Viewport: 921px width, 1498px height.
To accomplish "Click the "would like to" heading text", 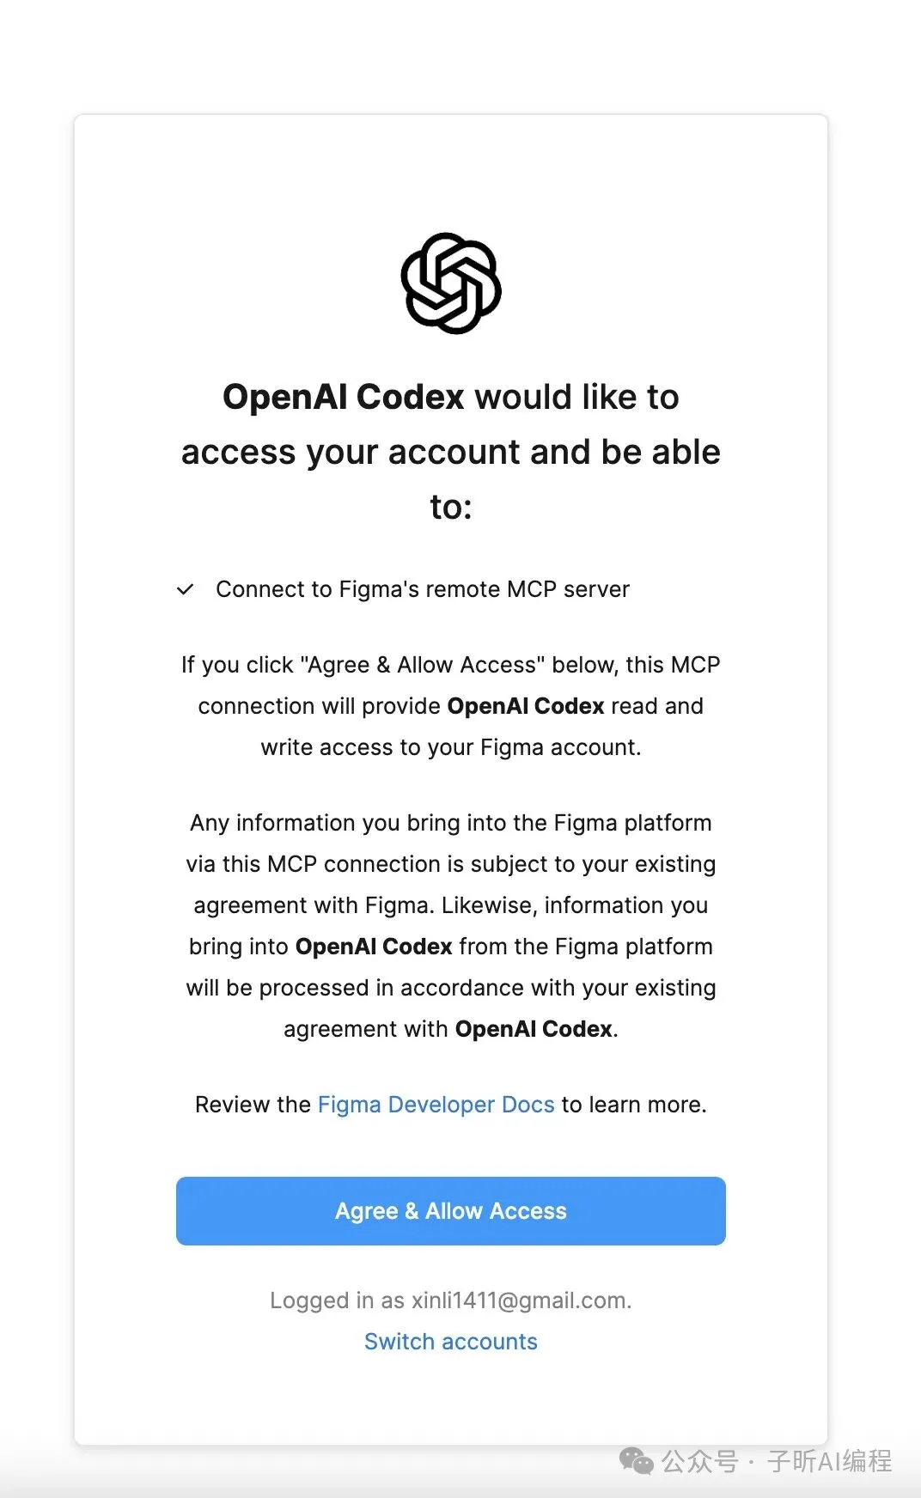I will pos(576,397).
